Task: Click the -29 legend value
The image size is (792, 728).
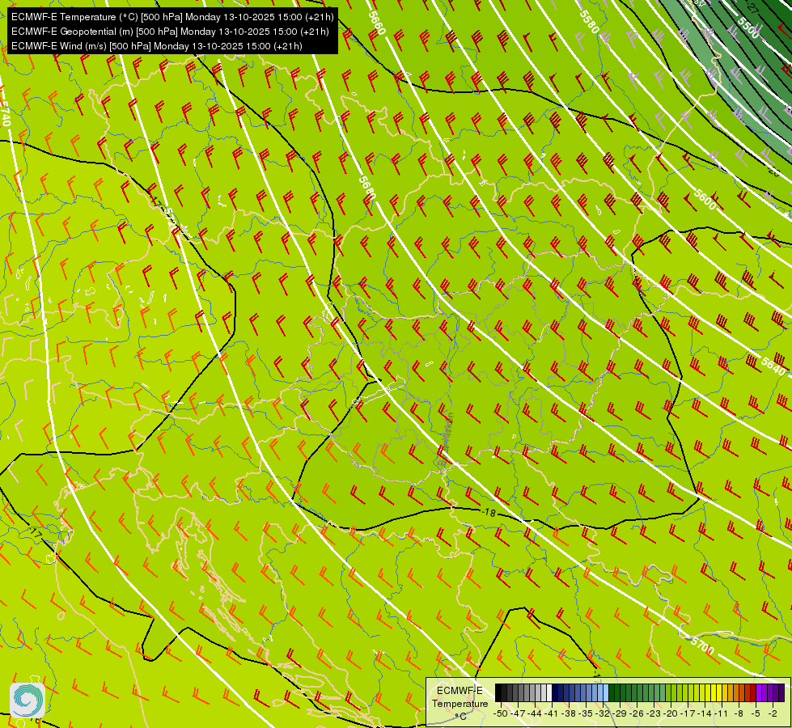Action: coord(620,713)
